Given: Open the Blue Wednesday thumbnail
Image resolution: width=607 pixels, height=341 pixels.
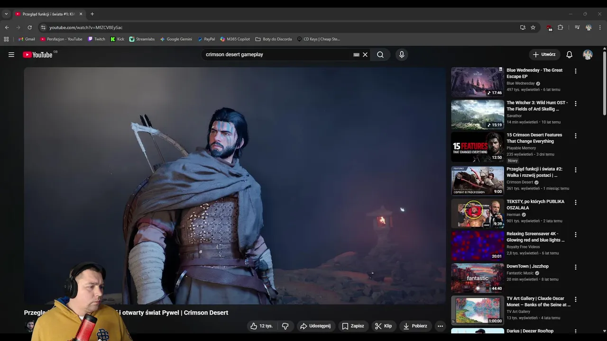Looking at the screenshot, I should [x=478, y=82].
